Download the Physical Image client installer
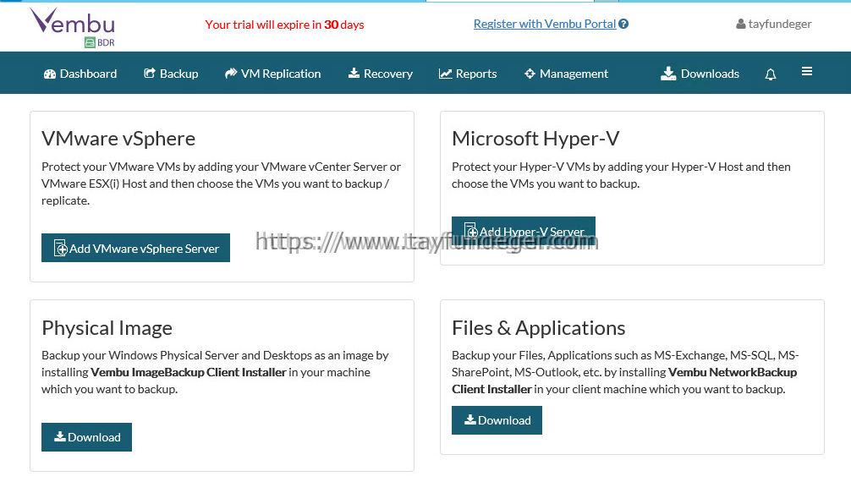 (x=87, y=437)
